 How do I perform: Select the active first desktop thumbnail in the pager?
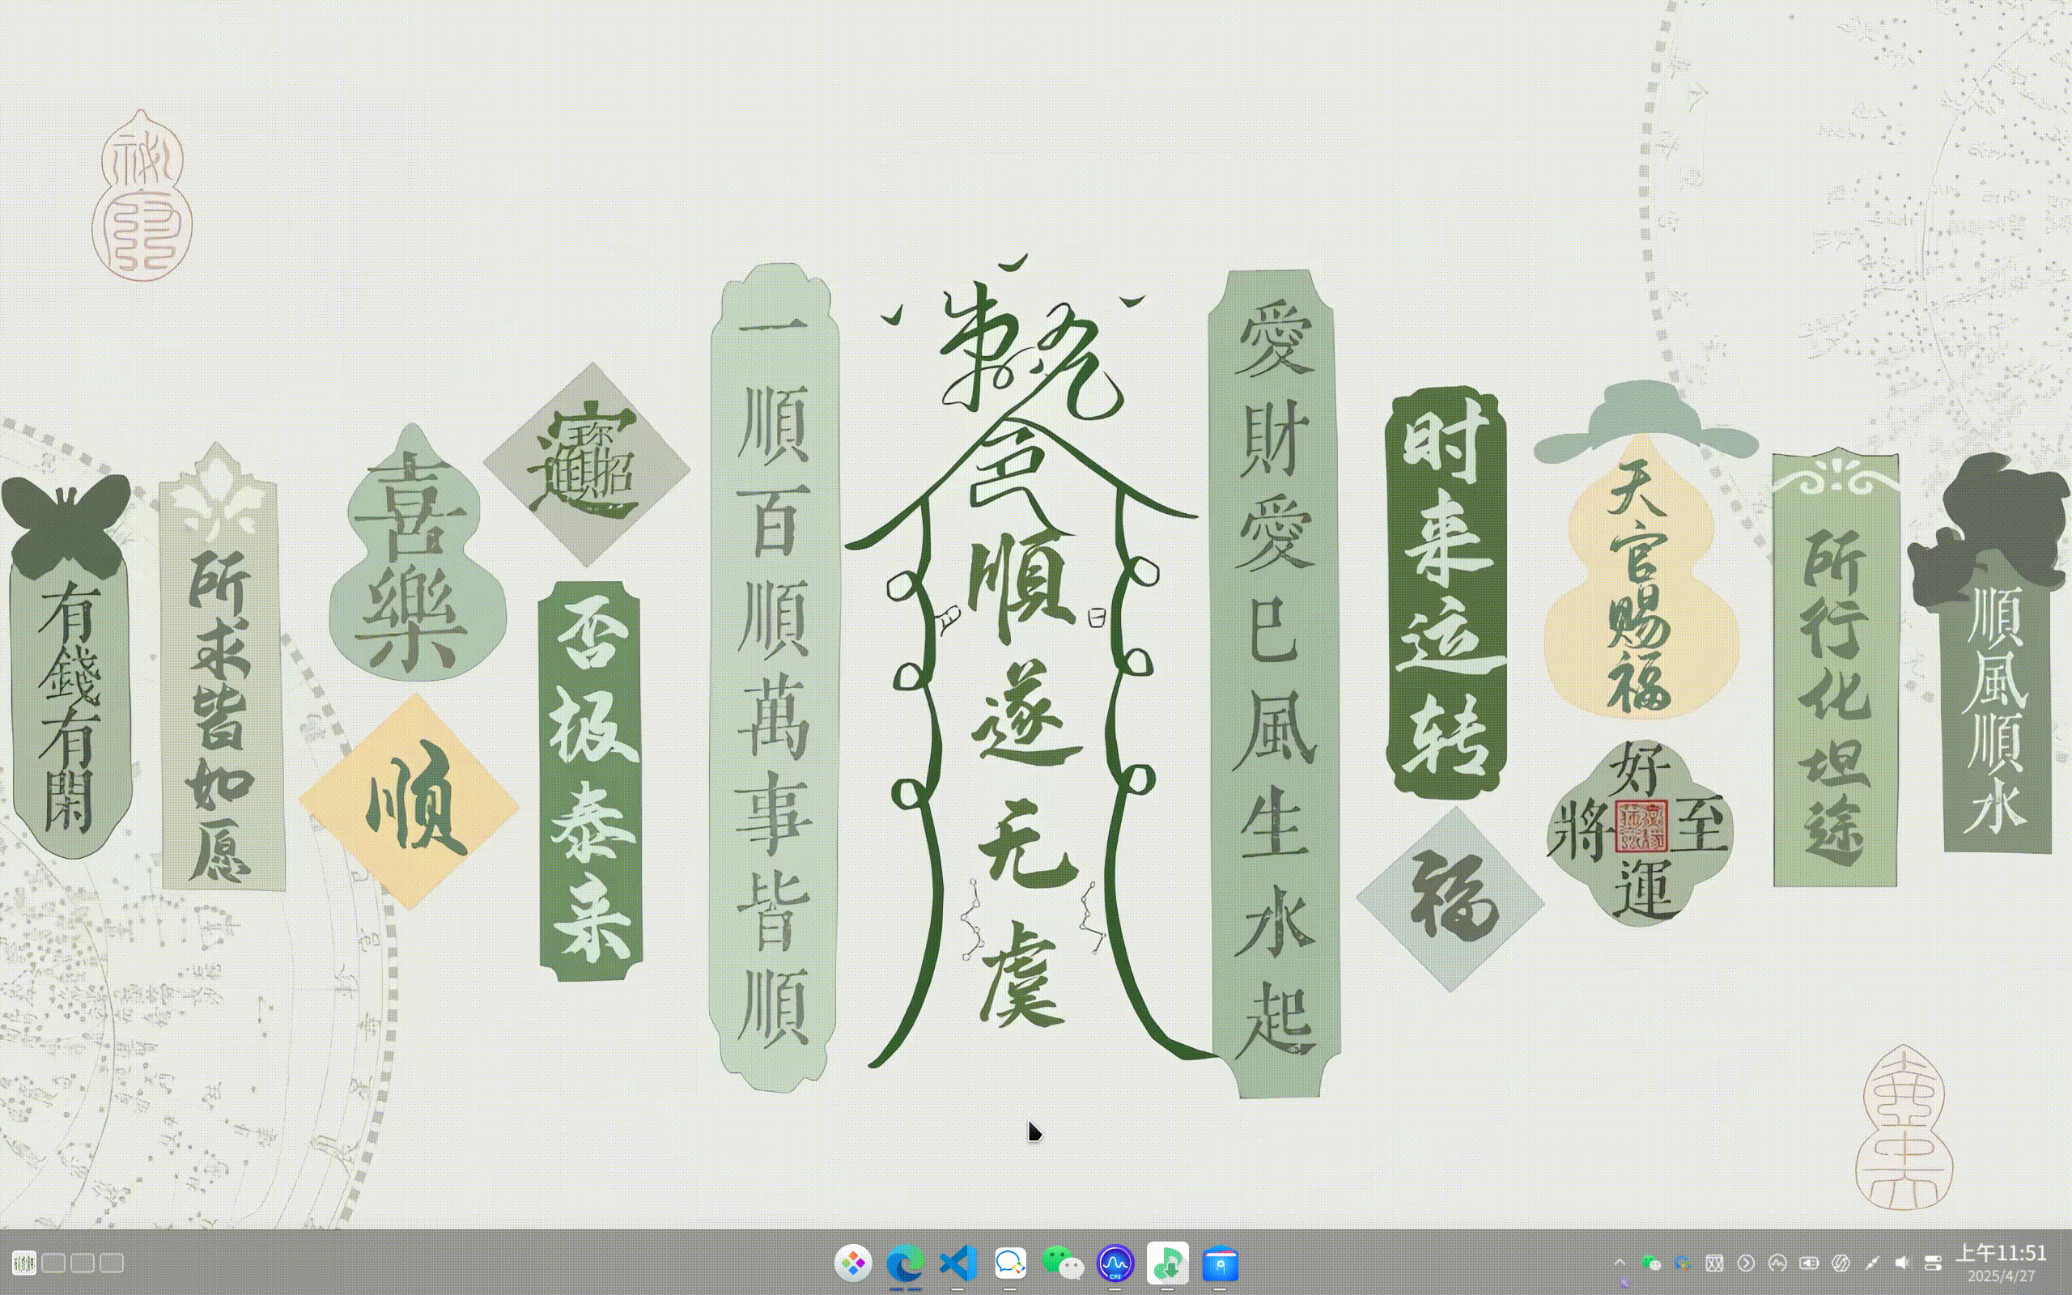coord(24,1263)
